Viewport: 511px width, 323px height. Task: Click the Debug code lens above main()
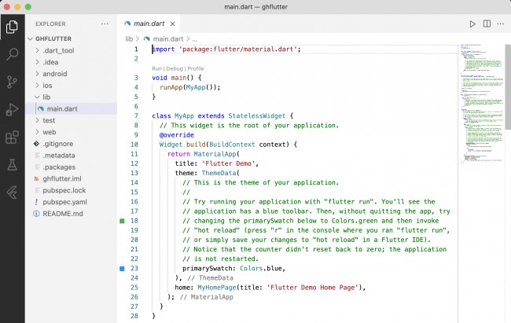175,68
